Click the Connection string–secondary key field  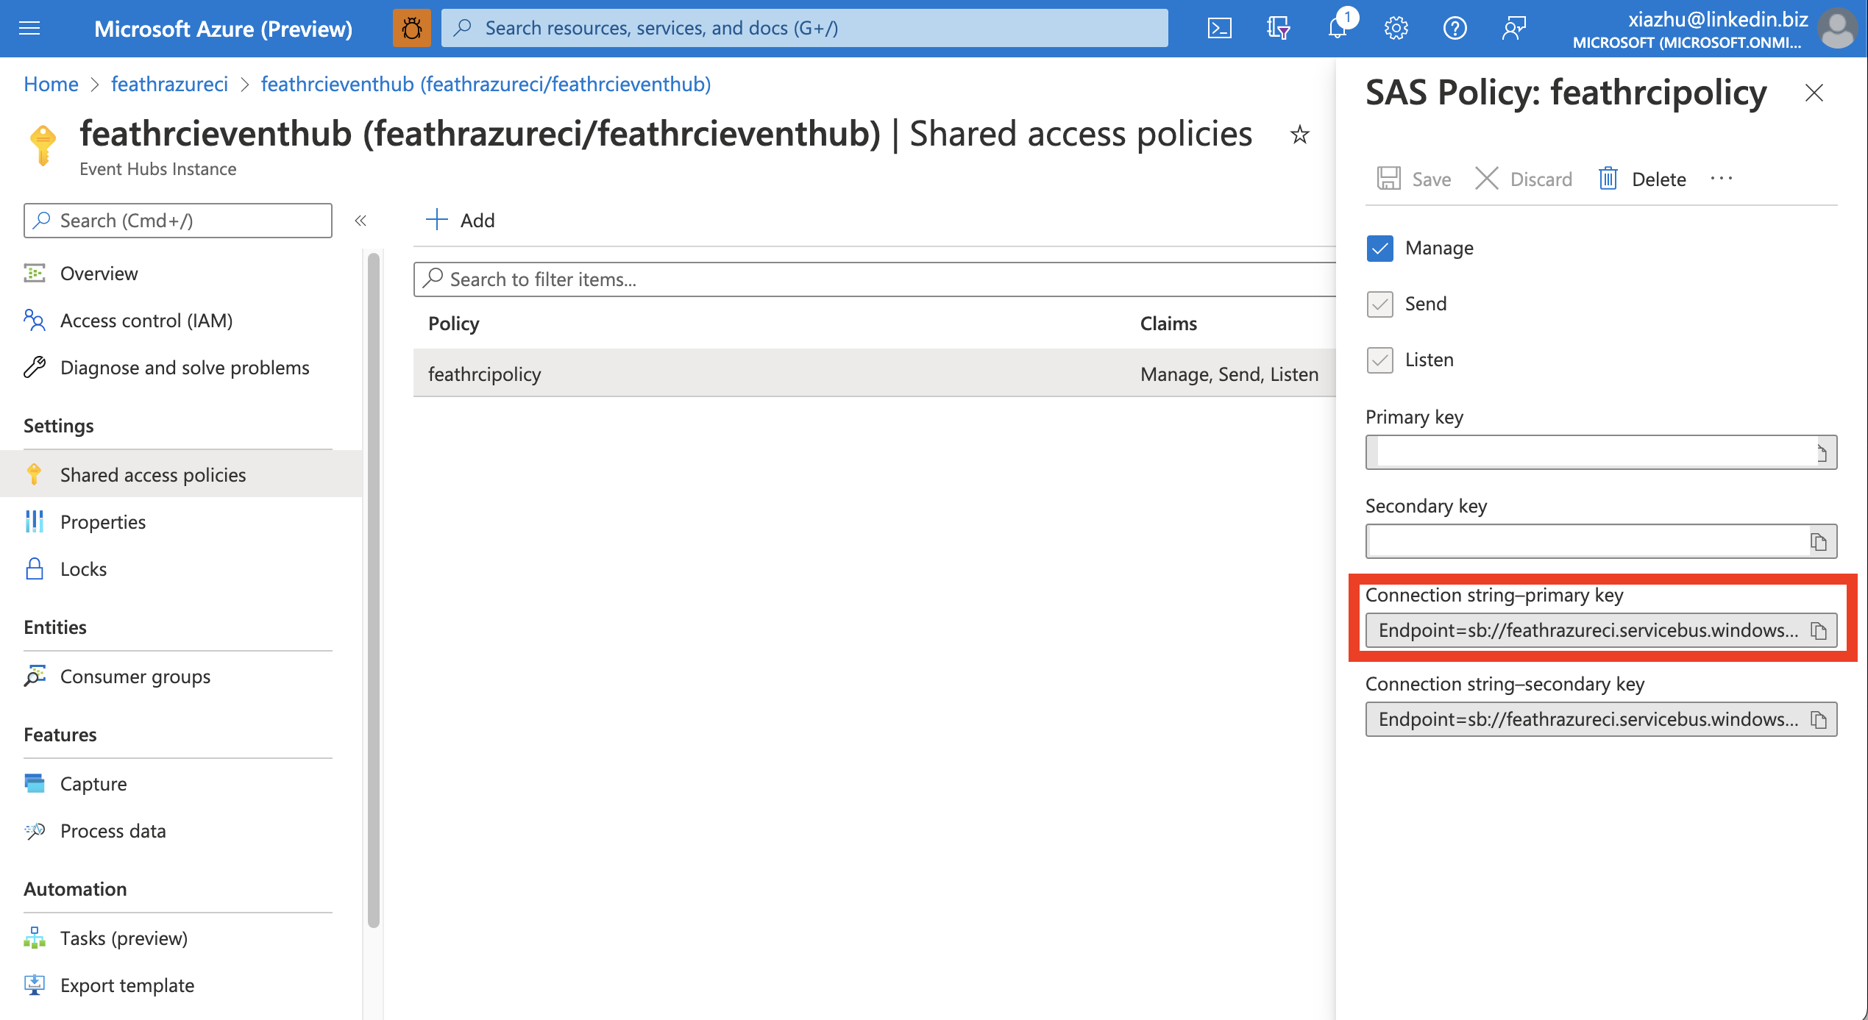click(x=1601, y=719)
